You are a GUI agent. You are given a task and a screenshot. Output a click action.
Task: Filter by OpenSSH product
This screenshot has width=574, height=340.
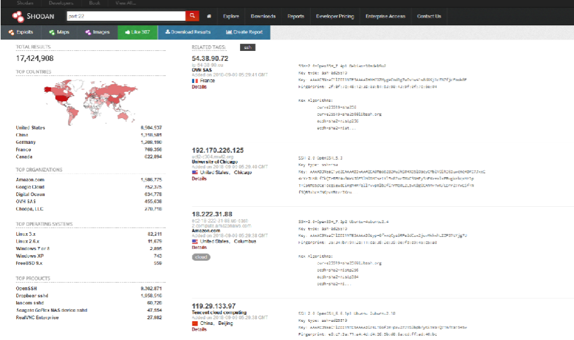point(26,288)
